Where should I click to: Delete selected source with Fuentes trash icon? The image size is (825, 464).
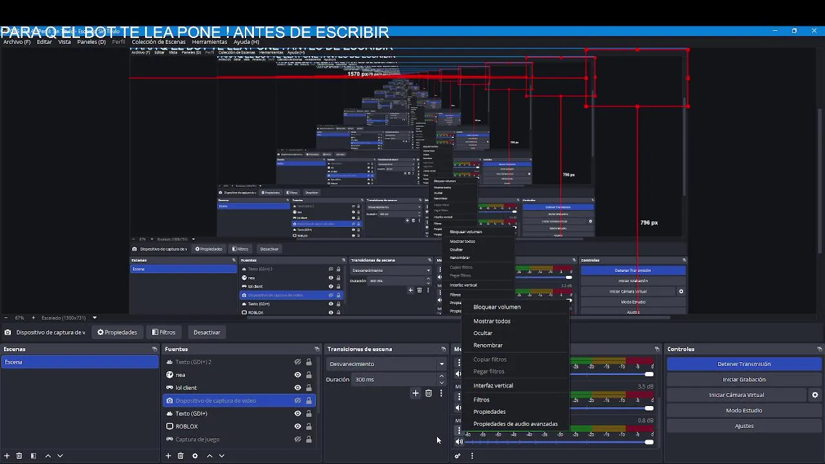click(180, 456)
